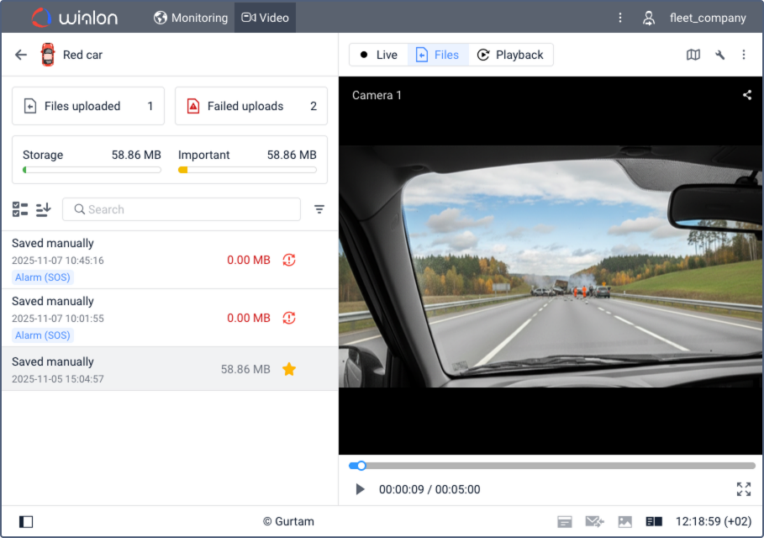Change file list sort order
Screen dimensions: 764x538
pyautogui.click(x=44, y=209)
